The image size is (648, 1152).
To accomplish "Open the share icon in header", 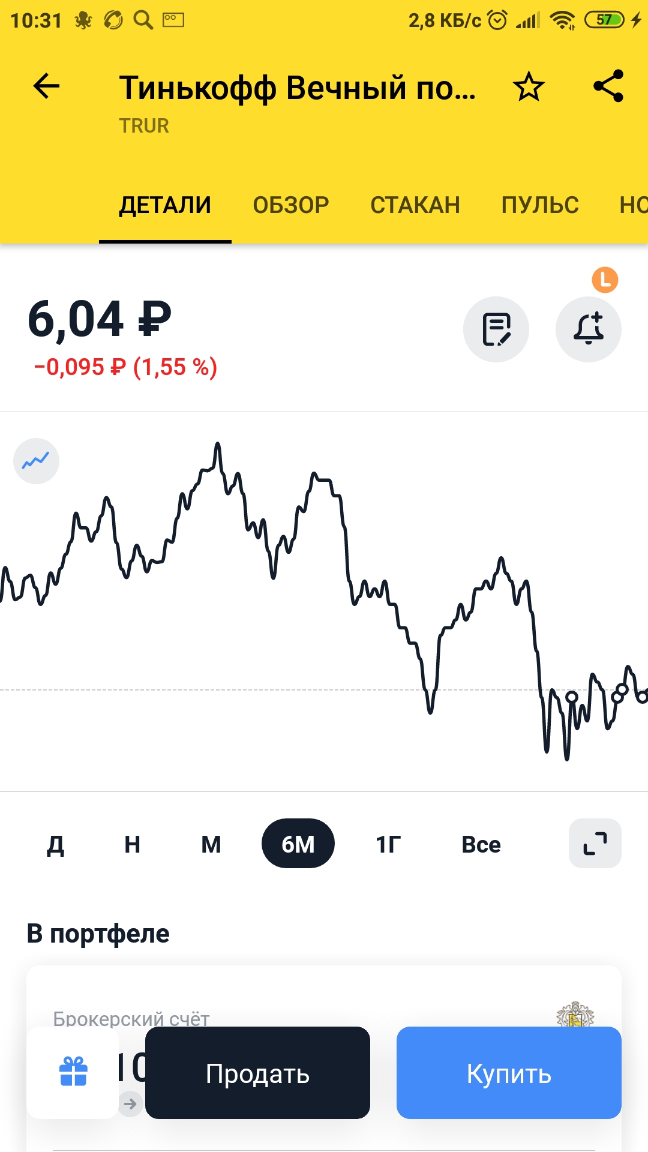I will pyautogui.click(x=608, y=86).
